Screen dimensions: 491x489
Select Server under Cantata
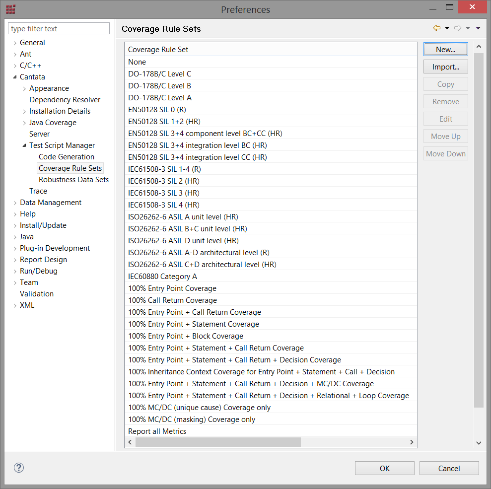[39, 134]
